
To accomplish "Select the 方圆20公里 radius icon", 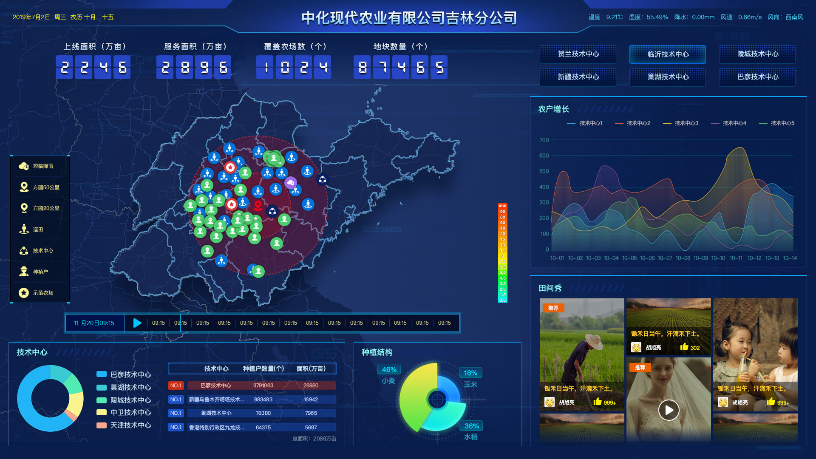I will click(x=24, y=208).
